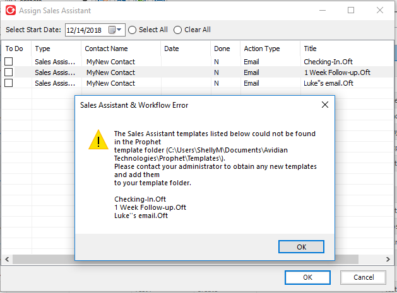Click Email action type in the Checking-In.Oft row
This screenshot has width=397, height=293.
251,62
